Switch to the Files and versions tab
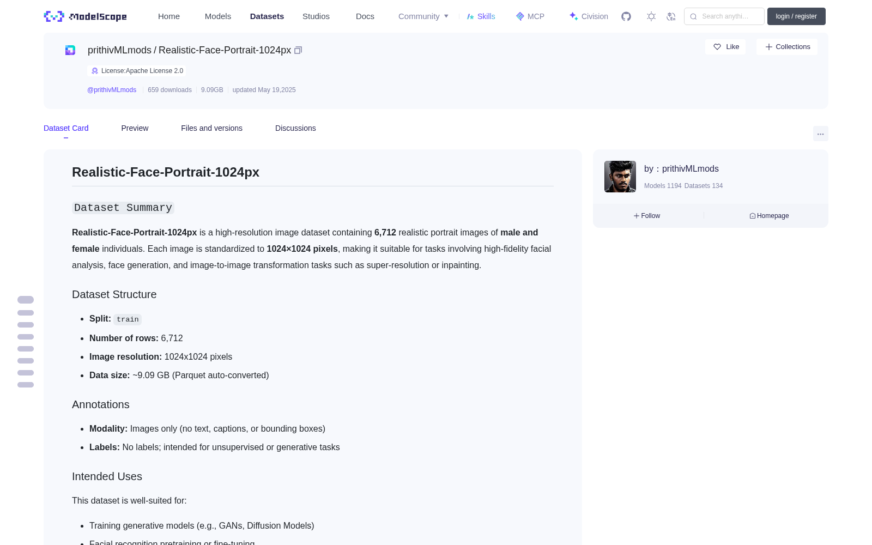This screenshot has width=872, height=545. tap(211, 128)
